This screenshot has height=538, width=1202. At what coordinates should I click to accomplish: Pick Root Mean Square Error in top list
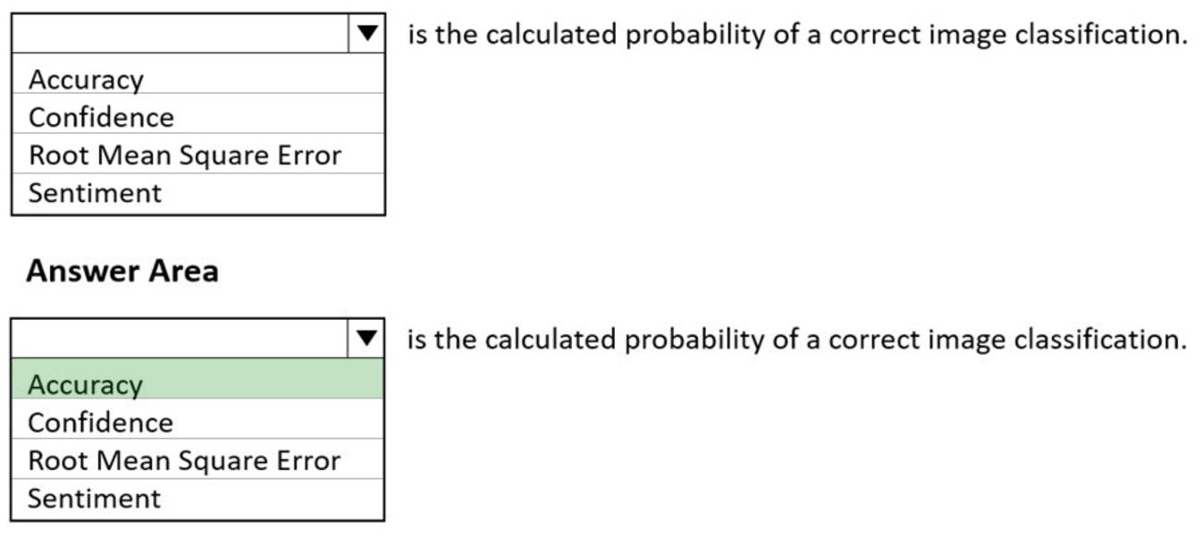click(x=184, y=156)
